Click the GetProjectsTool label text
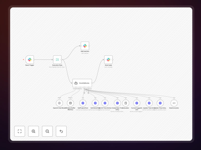Viewport: 201px width, 150px height. pos(83,108)
